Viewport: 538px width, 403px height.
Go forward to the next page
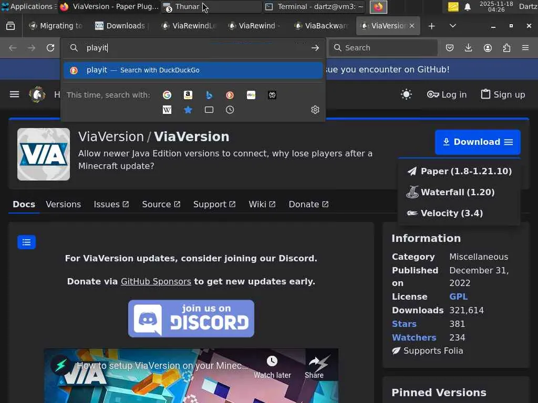point(32,48)
